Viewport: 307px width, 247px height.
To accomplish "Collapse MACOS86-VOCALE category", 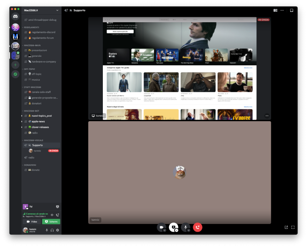I will pyautogui.click(x=33, y=140).
